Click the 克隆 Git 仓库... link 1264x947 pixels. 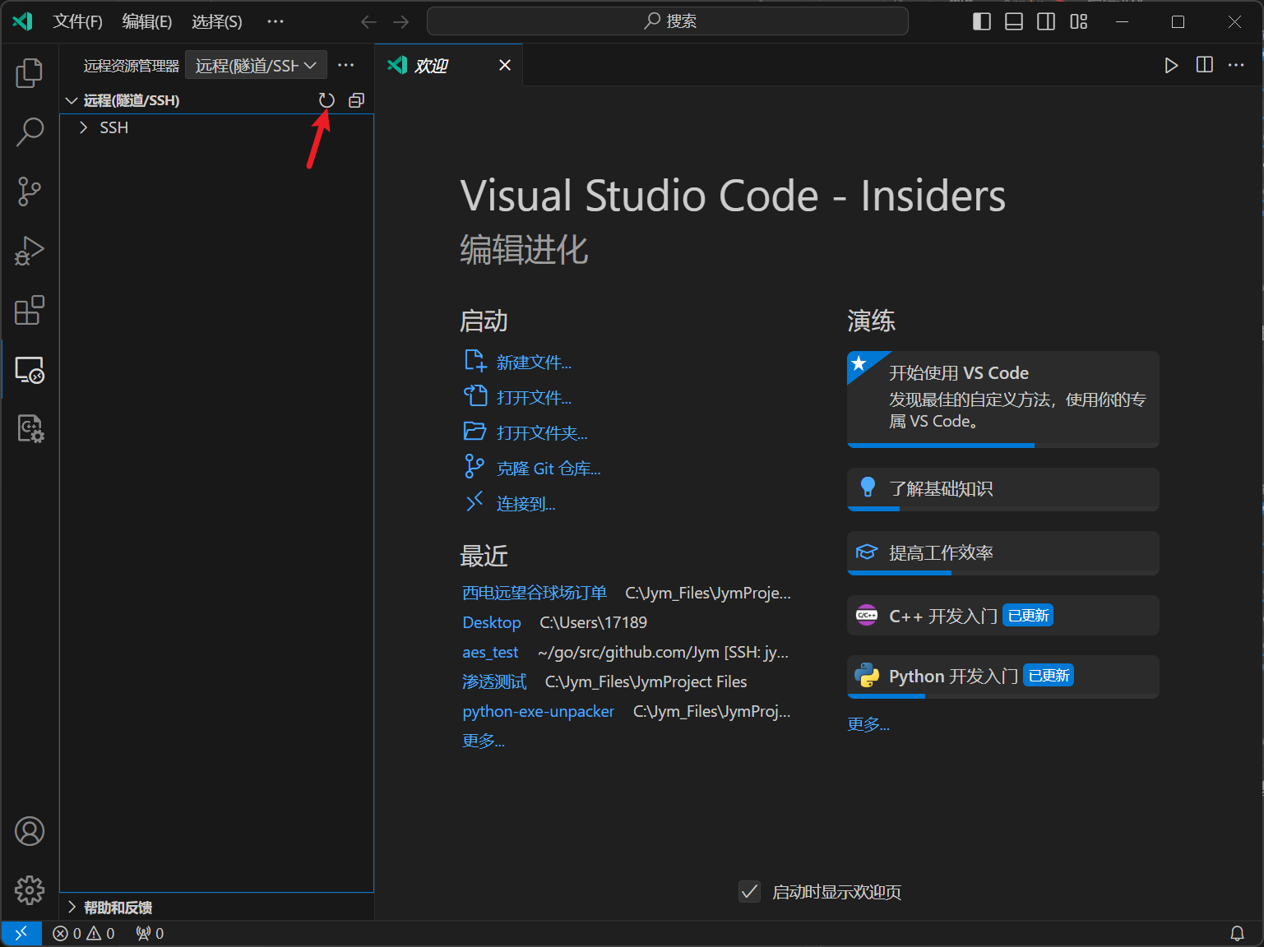click(549, 469)
